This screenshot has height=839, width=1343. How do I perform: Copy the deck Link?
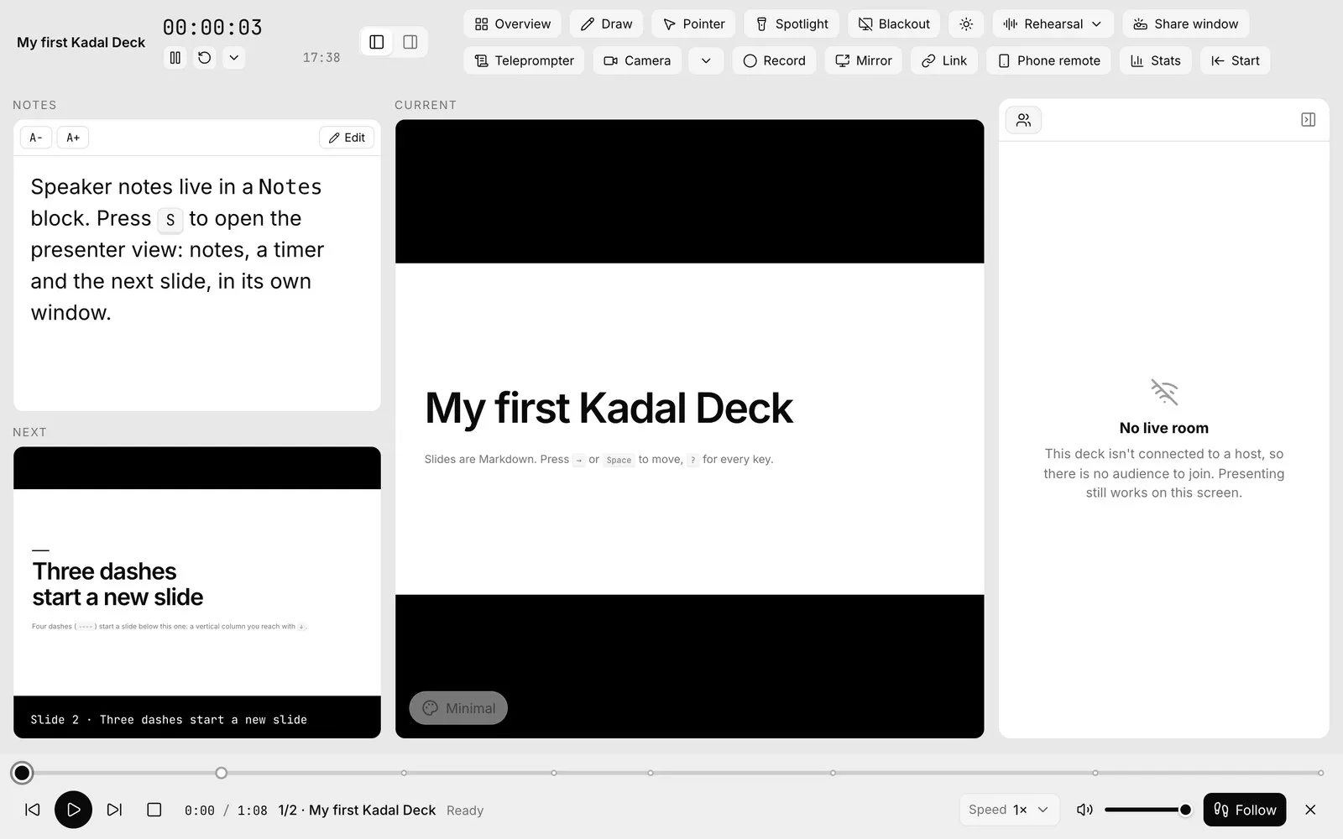tap(944, 60)
